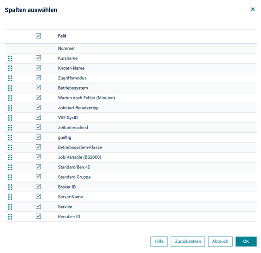Uncheck the Betriebssystem column checkbox
This screenshot has height=253, width=261.
coord(38,87)
